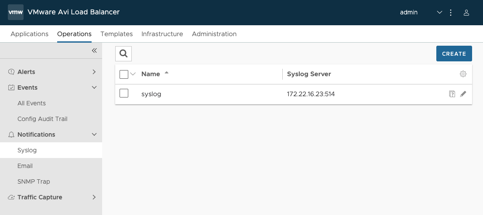Switch to the Applications tab

29,34
